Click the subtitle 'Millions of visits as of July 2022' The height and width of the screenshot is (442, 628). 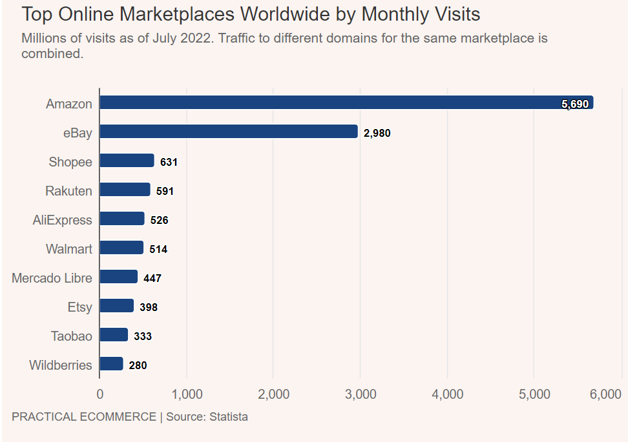coord(116,38)
